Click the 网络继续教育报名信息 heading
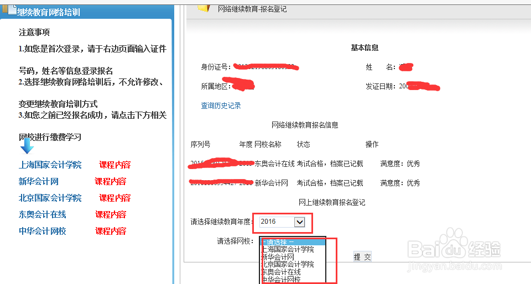Screen dimensions: 531x284 click(x=305, y=125)
